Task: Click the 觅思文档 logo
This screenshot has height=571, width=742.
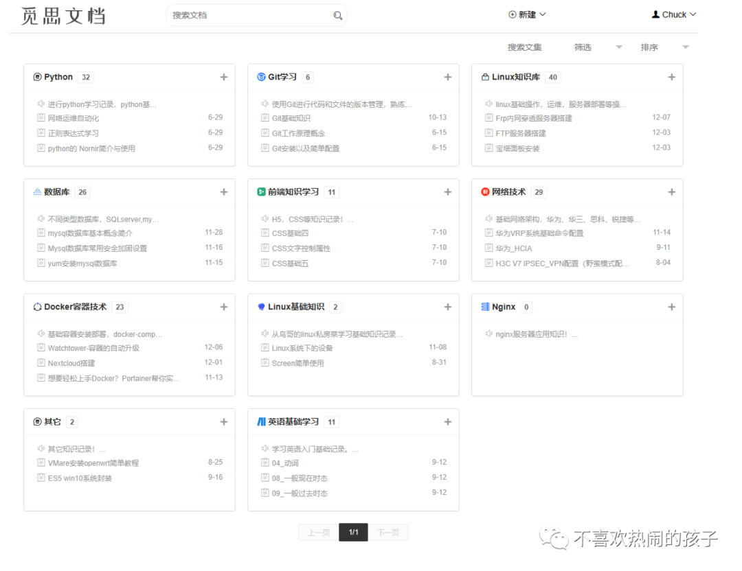Action: click(63, 16)
